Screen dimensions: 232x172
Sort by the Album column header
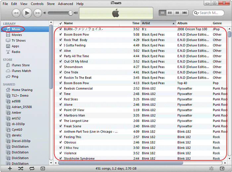[x=194, y=23]
